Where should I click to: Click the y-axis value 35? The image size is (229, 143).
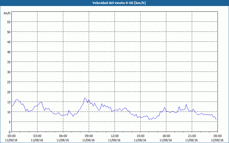(x=9, y=62)
